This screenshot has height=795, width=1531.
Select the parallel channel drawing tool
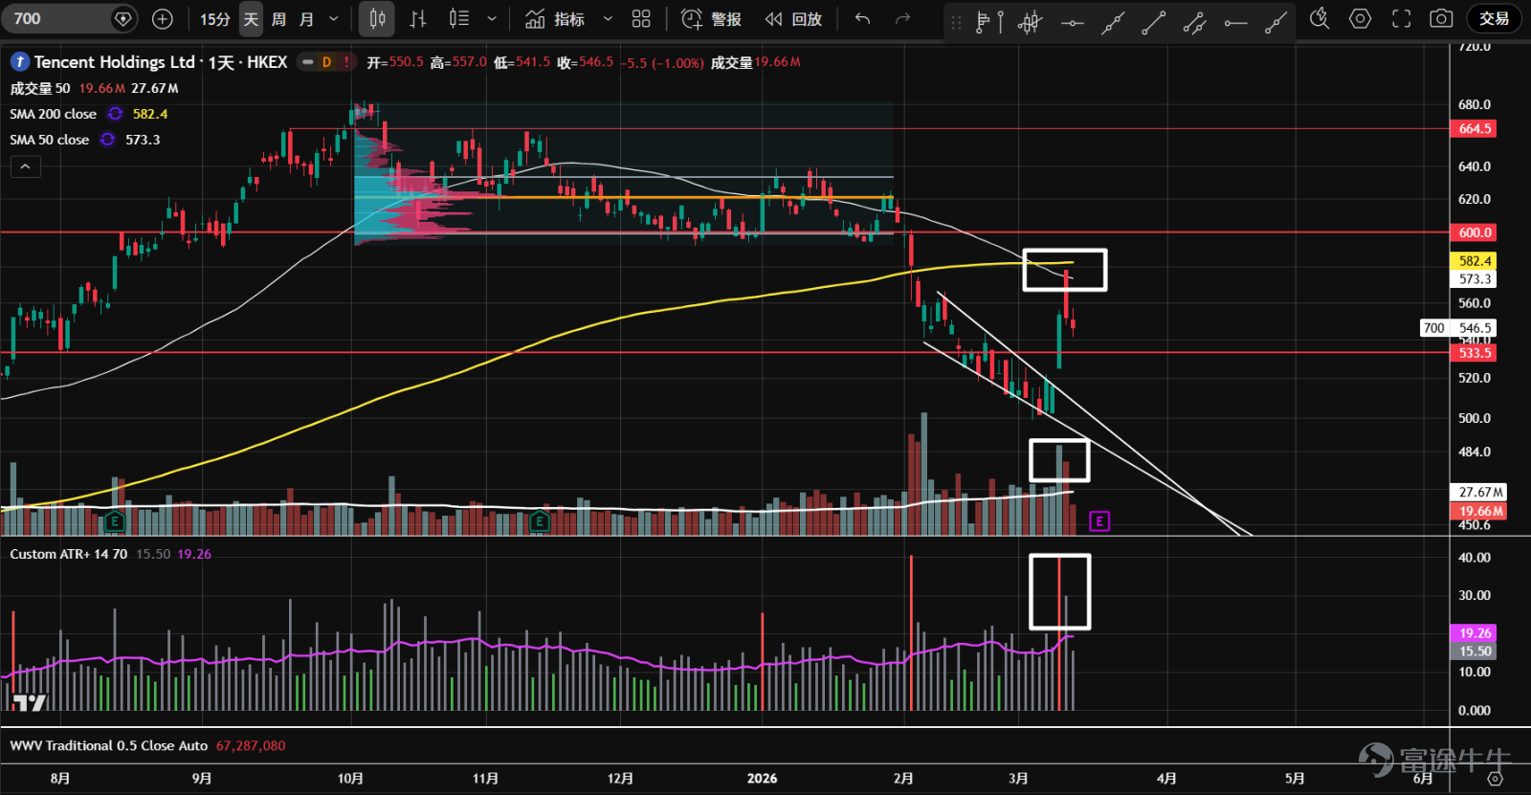[x=1194, y=21]
